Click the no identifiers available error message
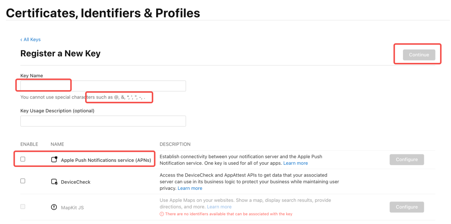The image size is (451, 224). pyautogui.click(x=229, y=214)
